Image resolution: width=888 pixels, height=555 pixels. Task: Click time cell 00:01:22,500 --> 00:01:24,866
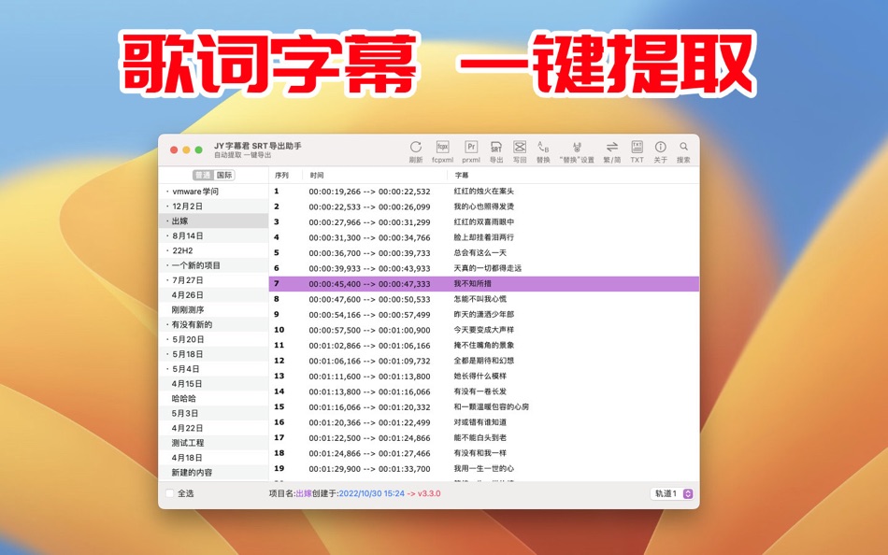click(369, 438)
